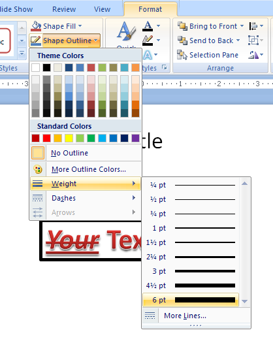Choose No Outline menu entry

(86, 153)
